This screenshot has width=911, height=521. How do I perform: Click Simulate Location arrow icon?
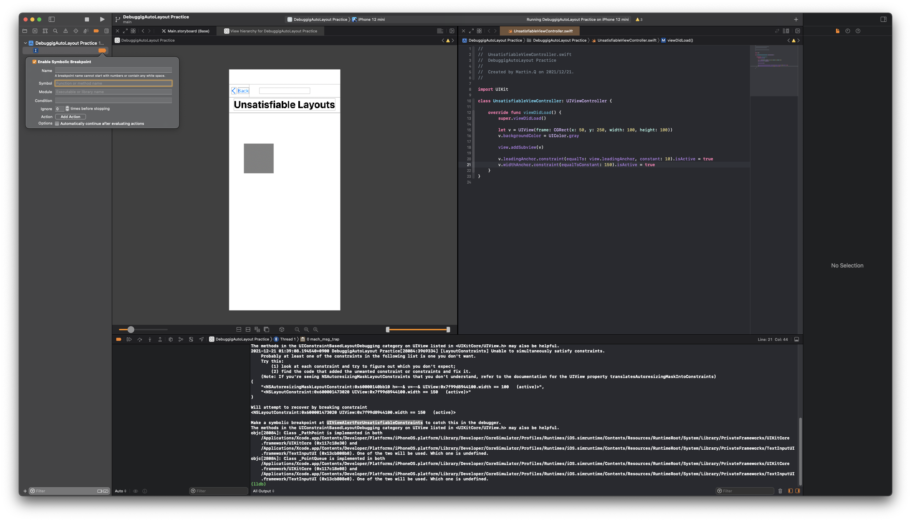pyautogui.click(x=201, y=339)
